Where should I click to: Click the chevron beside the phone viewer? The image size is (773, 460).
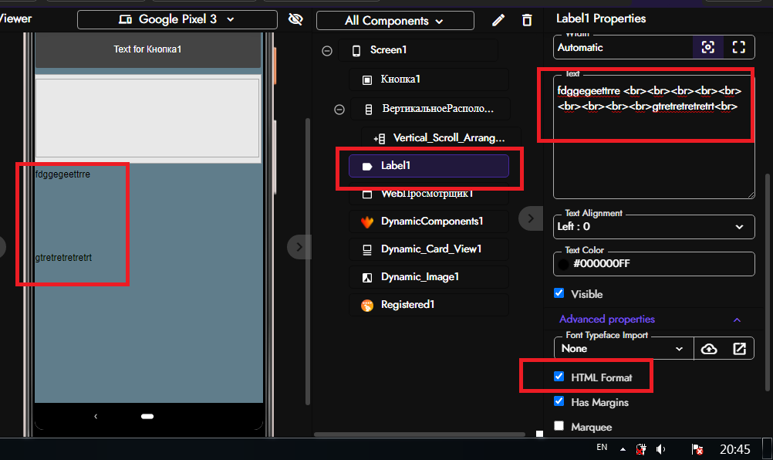pyautogui.click(x=299, y=247)
